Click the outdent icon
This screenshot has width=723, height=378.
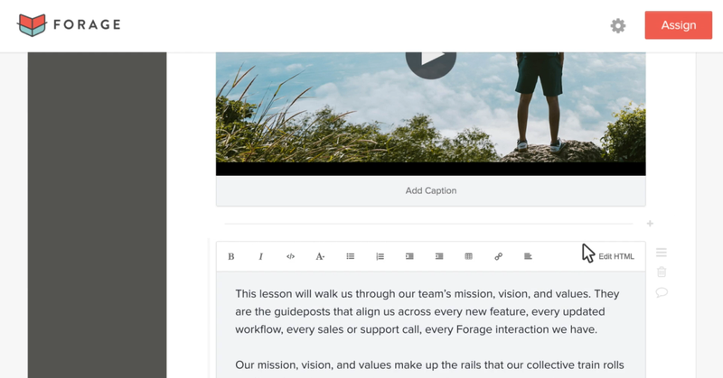tap(409, 256)
